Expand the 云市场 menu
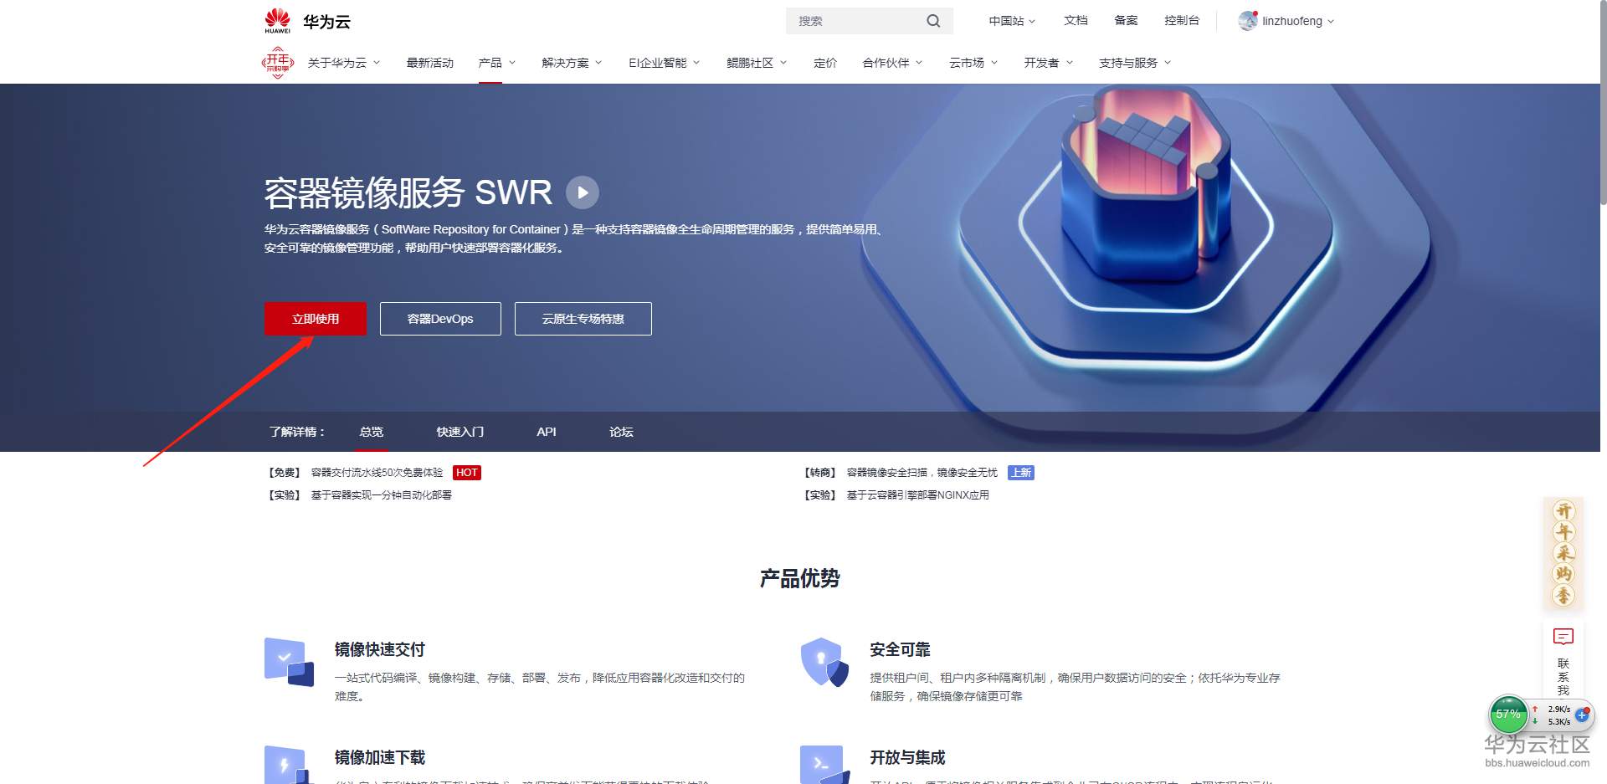 coord(973,63)
